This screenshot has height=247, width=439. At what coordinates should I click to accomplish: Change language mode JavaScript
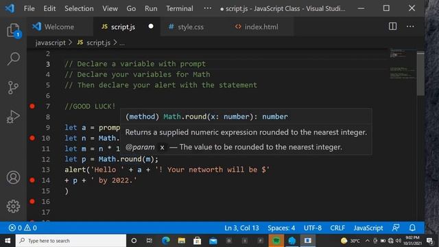tap(368, 228)
